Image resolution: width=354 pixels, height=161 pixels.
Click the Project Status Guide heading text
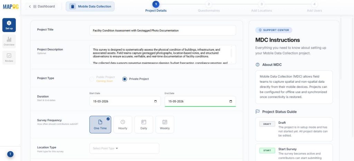tap(279, 112)
